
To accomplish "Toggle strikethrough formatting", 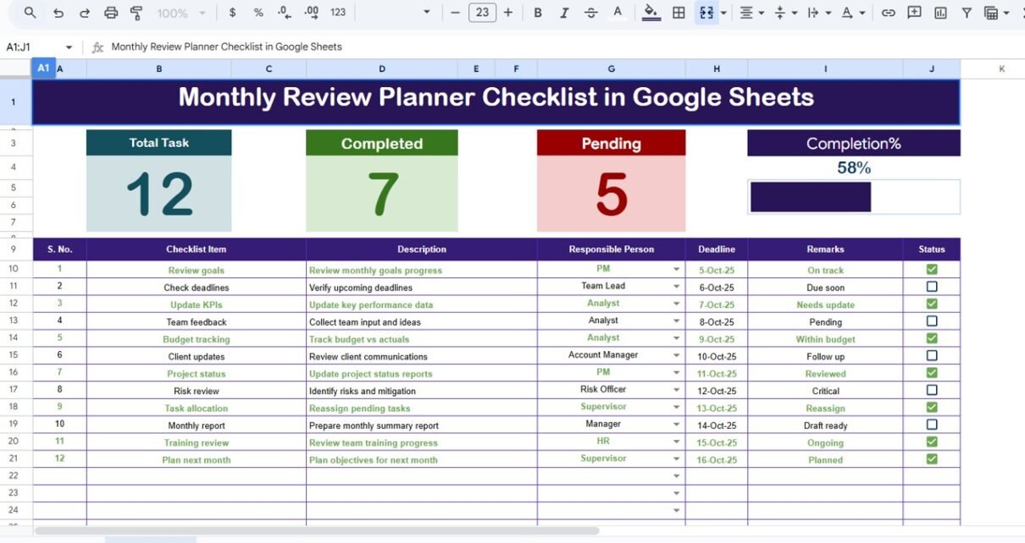I will tap(590, 13).
